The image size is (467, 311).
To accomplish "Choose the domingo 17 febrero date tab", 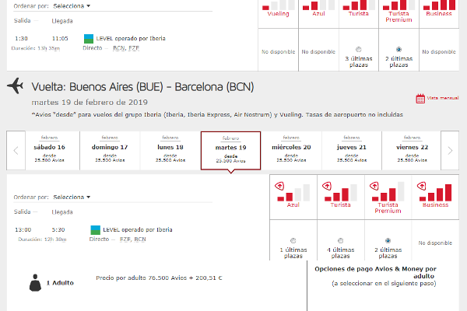I will coord(110,151).
